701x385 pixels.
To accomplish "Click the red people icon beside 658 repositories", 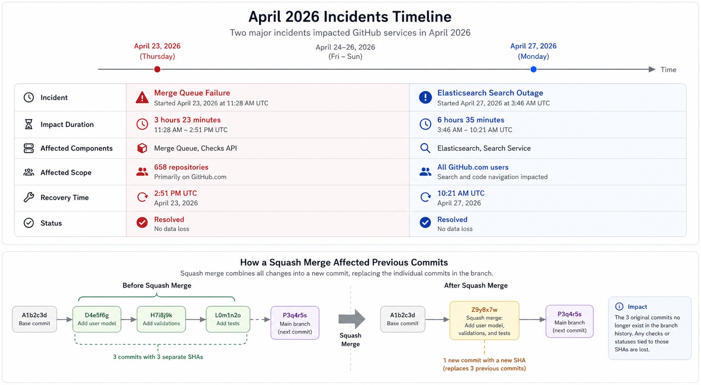I will click(142, 172).
